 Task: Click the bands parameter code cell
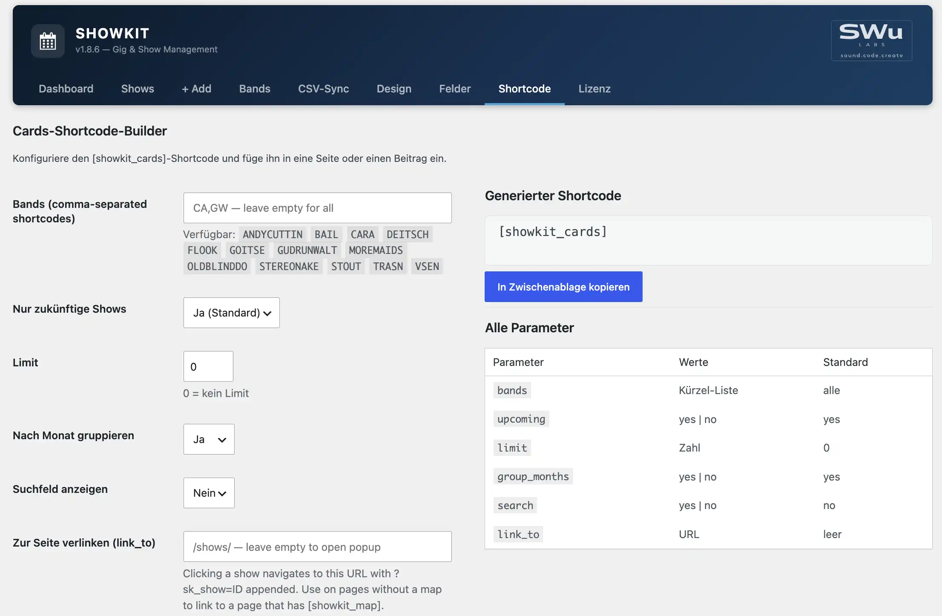[512, 390]
